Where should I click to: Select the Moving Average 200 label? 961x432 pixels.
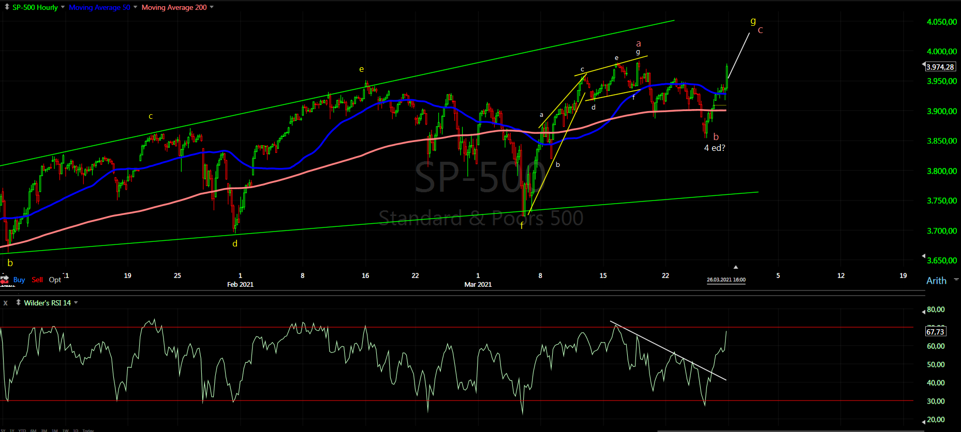174,7
